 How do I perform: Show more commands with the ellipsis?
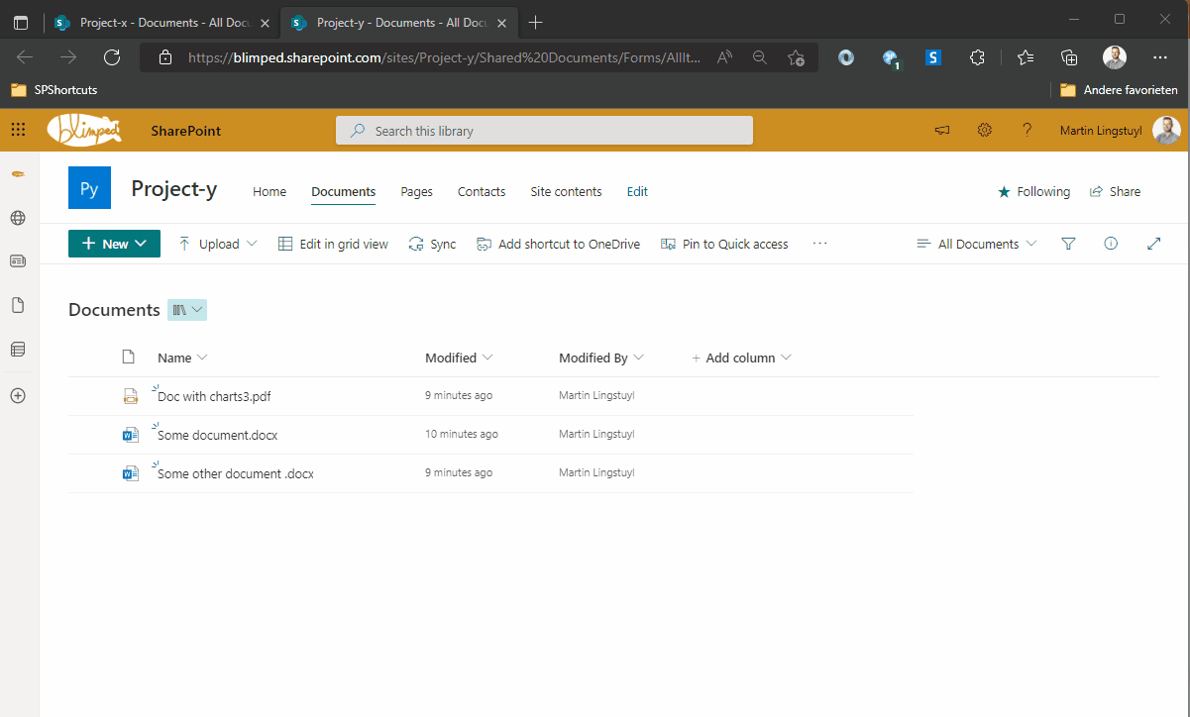[819, 244]
